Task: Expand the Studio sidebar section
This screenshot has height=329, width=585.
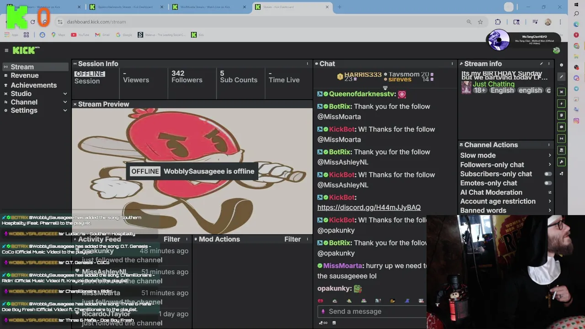Action: tap(36, 94)
